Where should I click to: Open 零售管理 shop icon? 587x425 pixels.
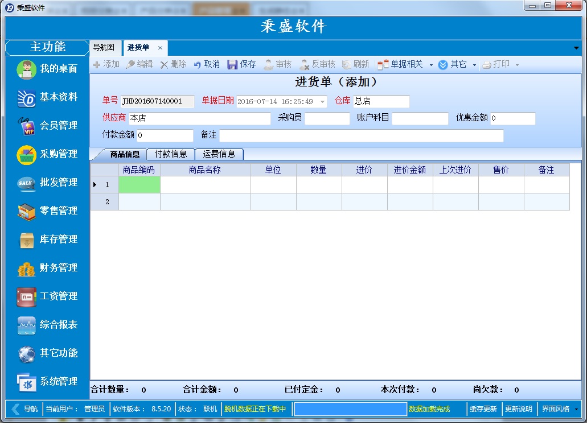pos(27,212)
